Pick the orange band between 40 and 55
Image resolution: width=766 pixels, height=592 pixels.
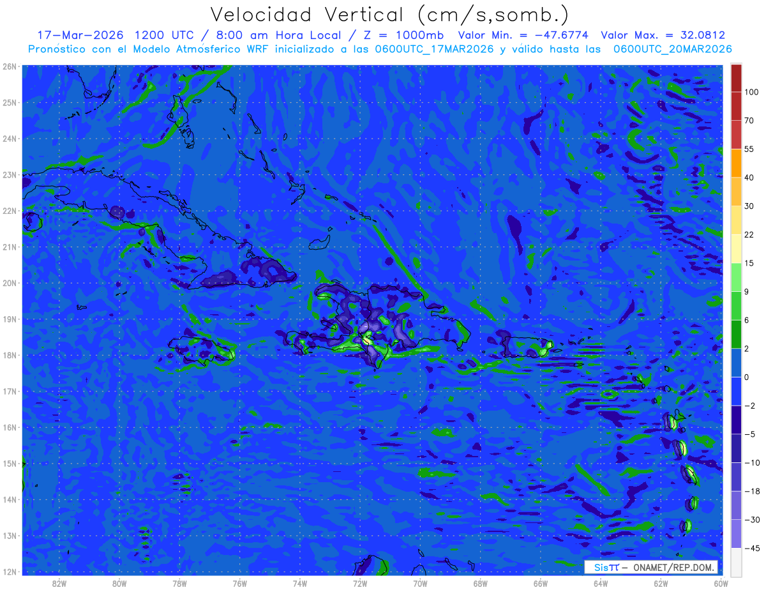click(x=736, y=163)
